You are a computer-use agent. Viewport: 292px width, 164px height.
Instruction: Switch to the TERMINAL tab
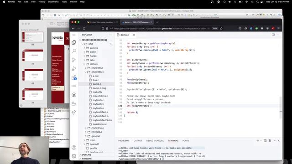click(173, 141)
